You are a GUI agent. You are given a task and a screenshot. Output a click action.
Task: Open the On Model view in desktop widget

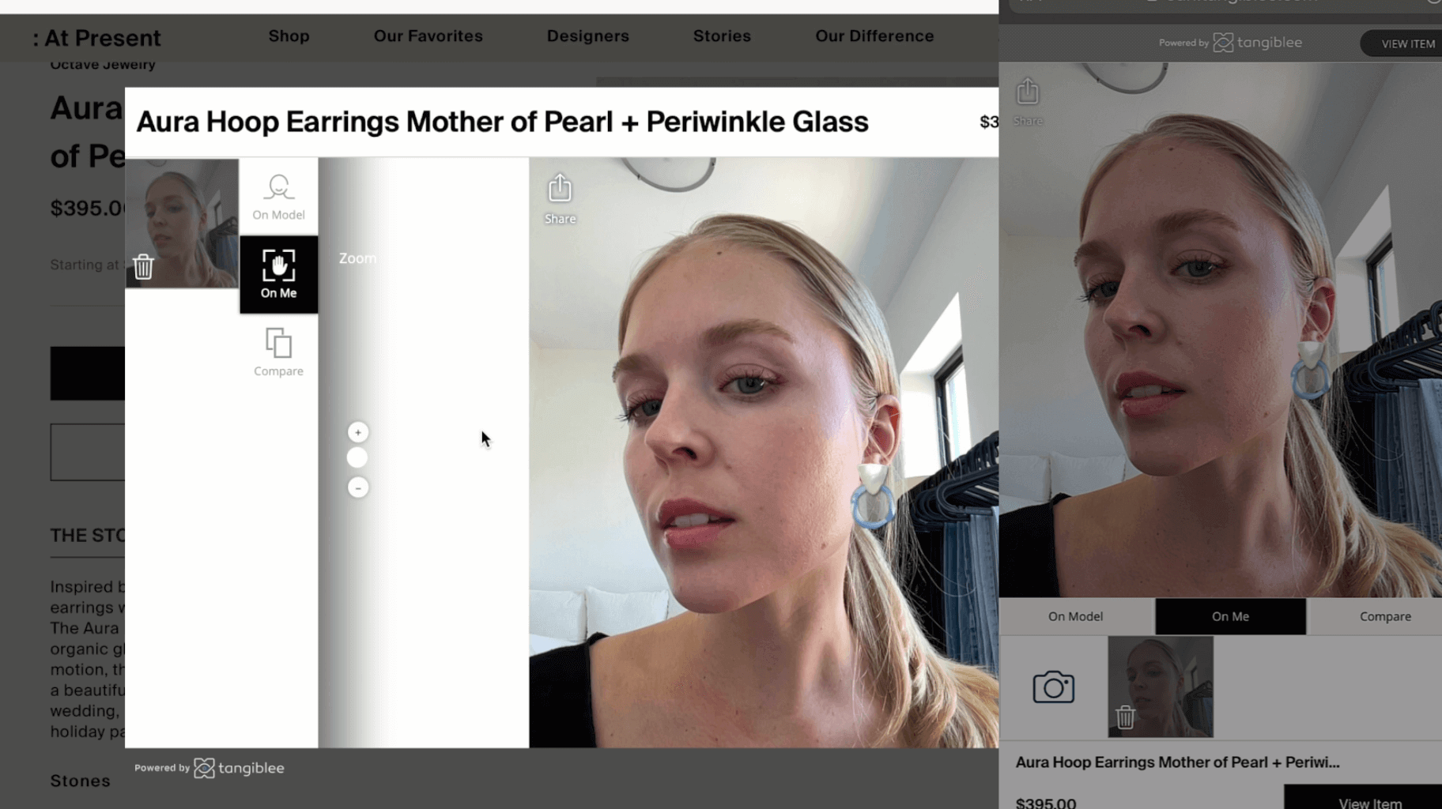(x=278, y=197)
